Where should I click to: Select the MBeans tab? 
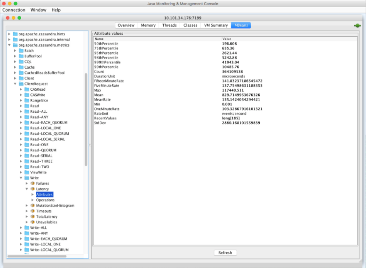point(241,25)
